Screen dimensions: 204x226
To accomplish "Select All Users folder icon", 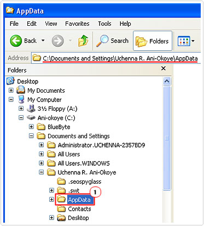I will click(x=51, y=154).
